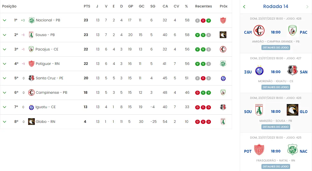The height and width of the screenshot is (171, 312).
Task: Click the Recentes column header
Action: [x=203, y=6]
